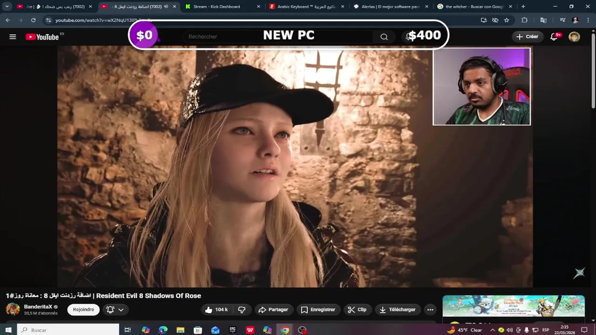Save video with Enregistrer button
The width and height of the screenshot is (596, 335).
(x=318, y=309)
